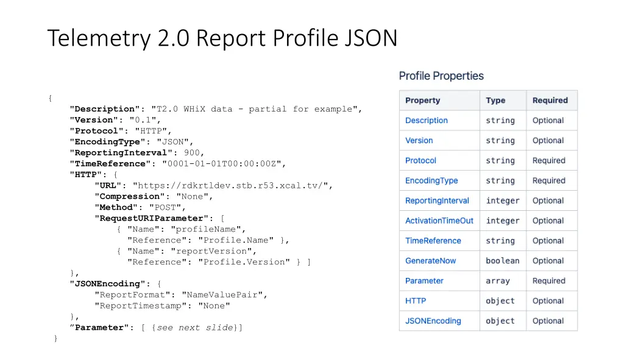Open the JSONEncoding property link
The image size is (624, 351).
point(433,321)
